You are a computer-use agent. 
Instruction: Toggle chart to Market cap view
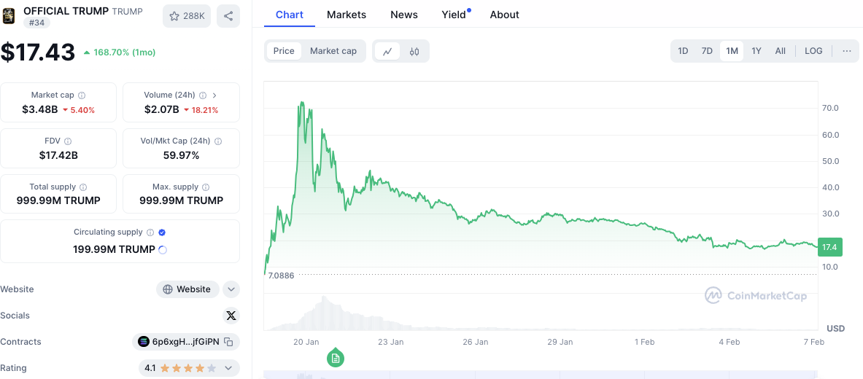coord(333,51)
